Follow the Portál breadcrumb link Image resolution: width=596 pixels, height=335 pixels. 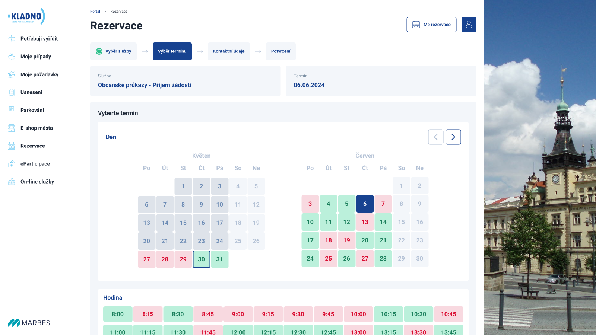click(x=95, y=12)
